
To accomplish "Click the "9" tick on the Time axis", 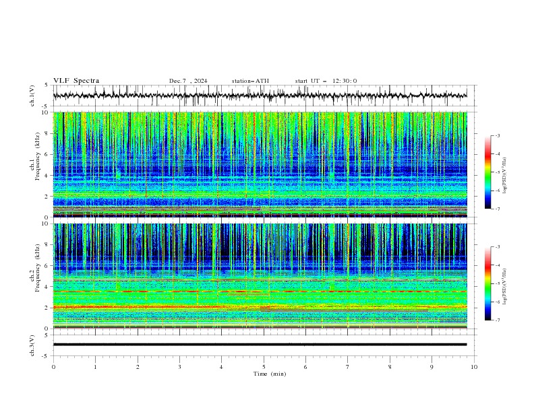I will pos(432,367).
